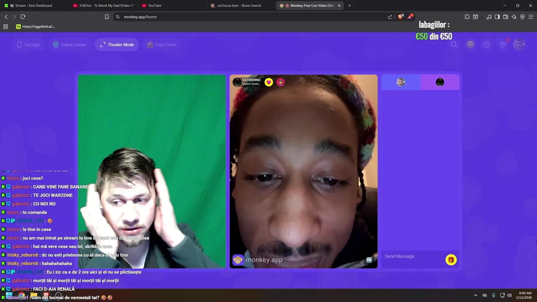This screenshot has width=537, height=302.
Task: Open File Explorer from the taskbar
Action: (x=34, y=295)
